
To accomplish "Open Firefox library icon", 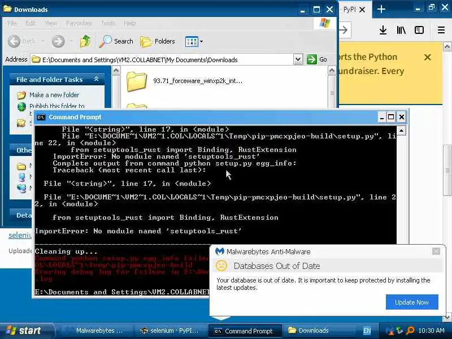I will 401,30.
